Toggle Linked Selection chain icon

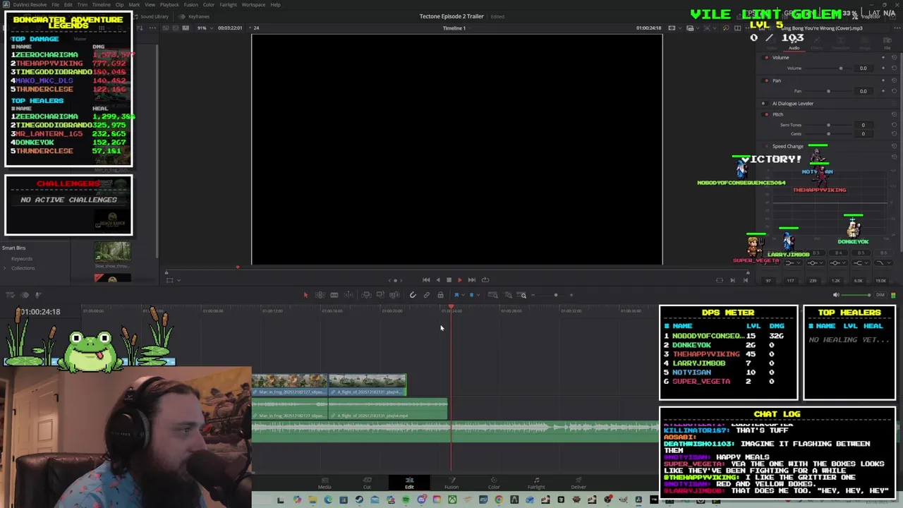pos(427,295)
